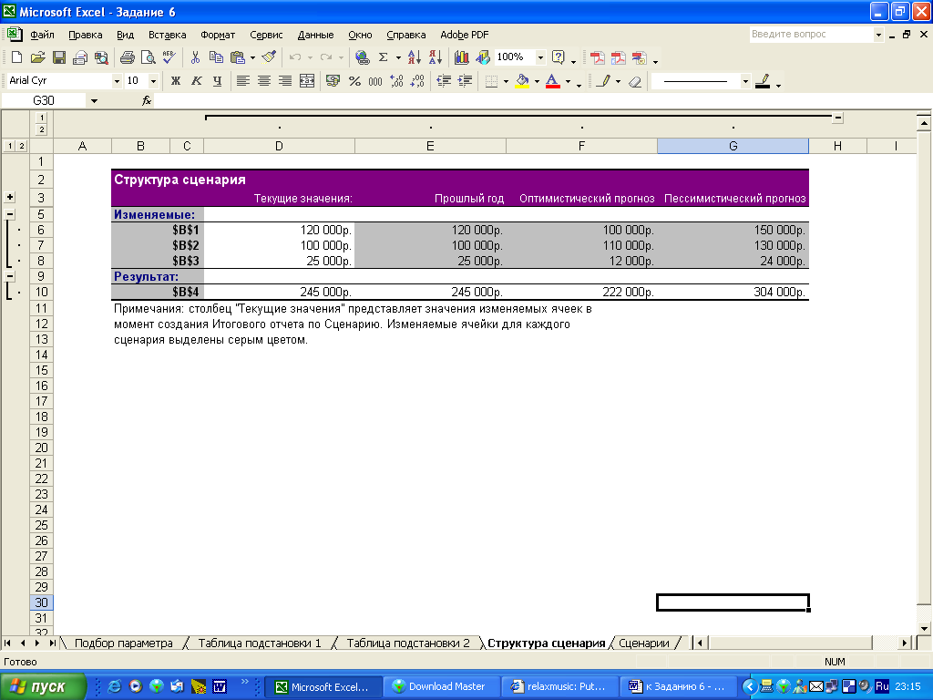Sort ascending with A-Z icon
Screen dimensions: 933x700
415,57
